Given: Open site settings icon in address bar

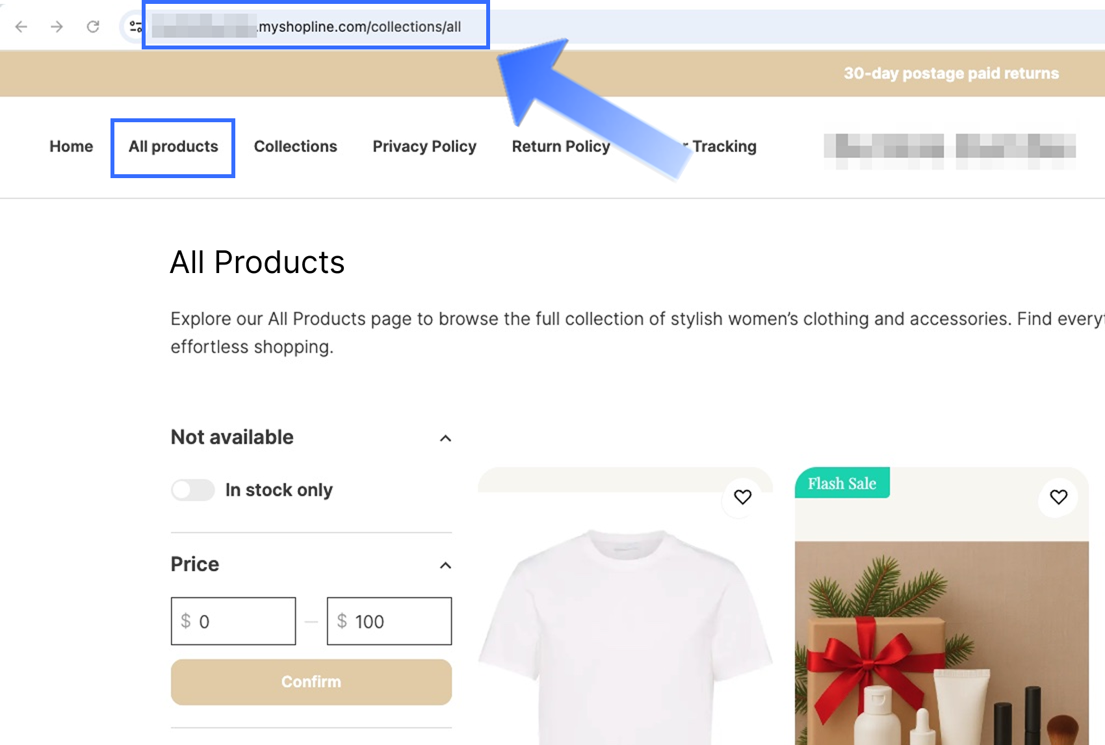Looking at the screenshot, I should tap(135, 27).
